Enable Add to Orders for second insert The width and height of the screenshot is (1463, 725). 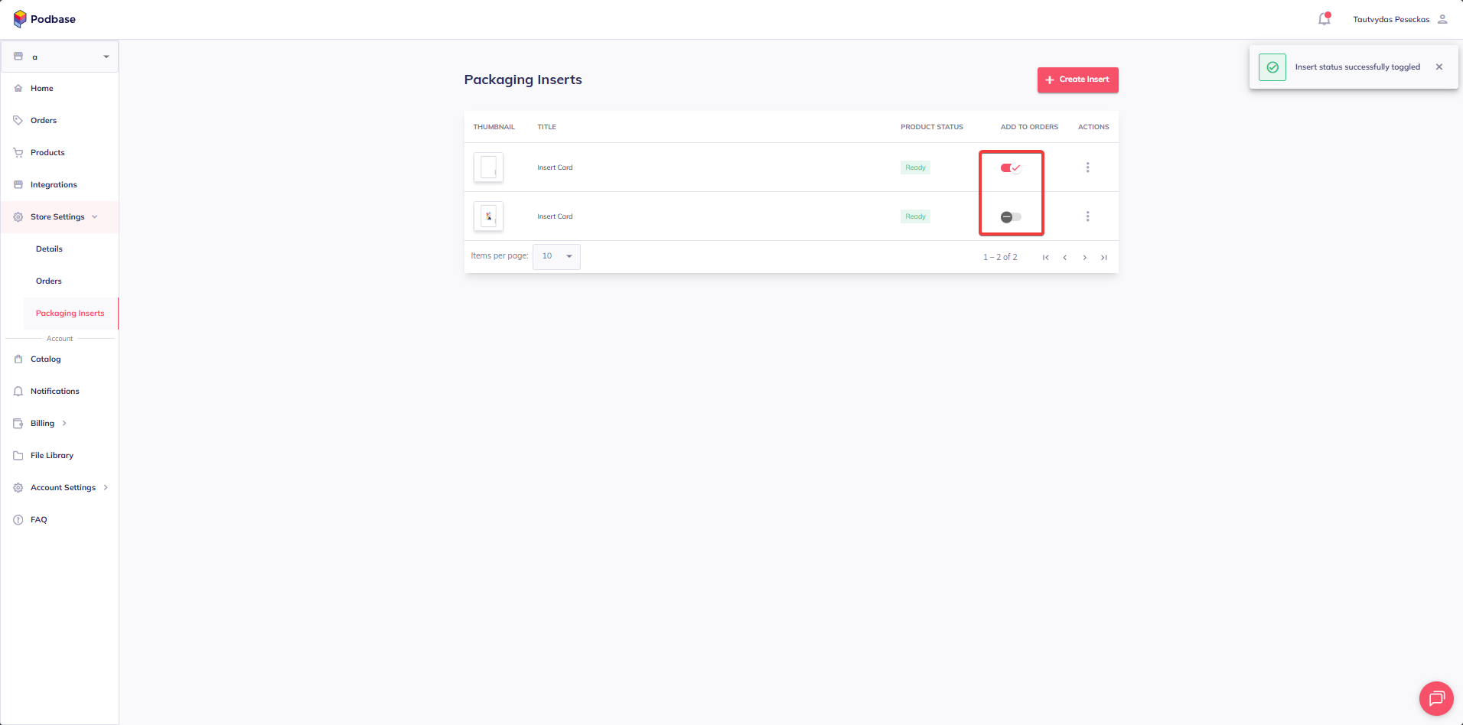coord(1011,217)
